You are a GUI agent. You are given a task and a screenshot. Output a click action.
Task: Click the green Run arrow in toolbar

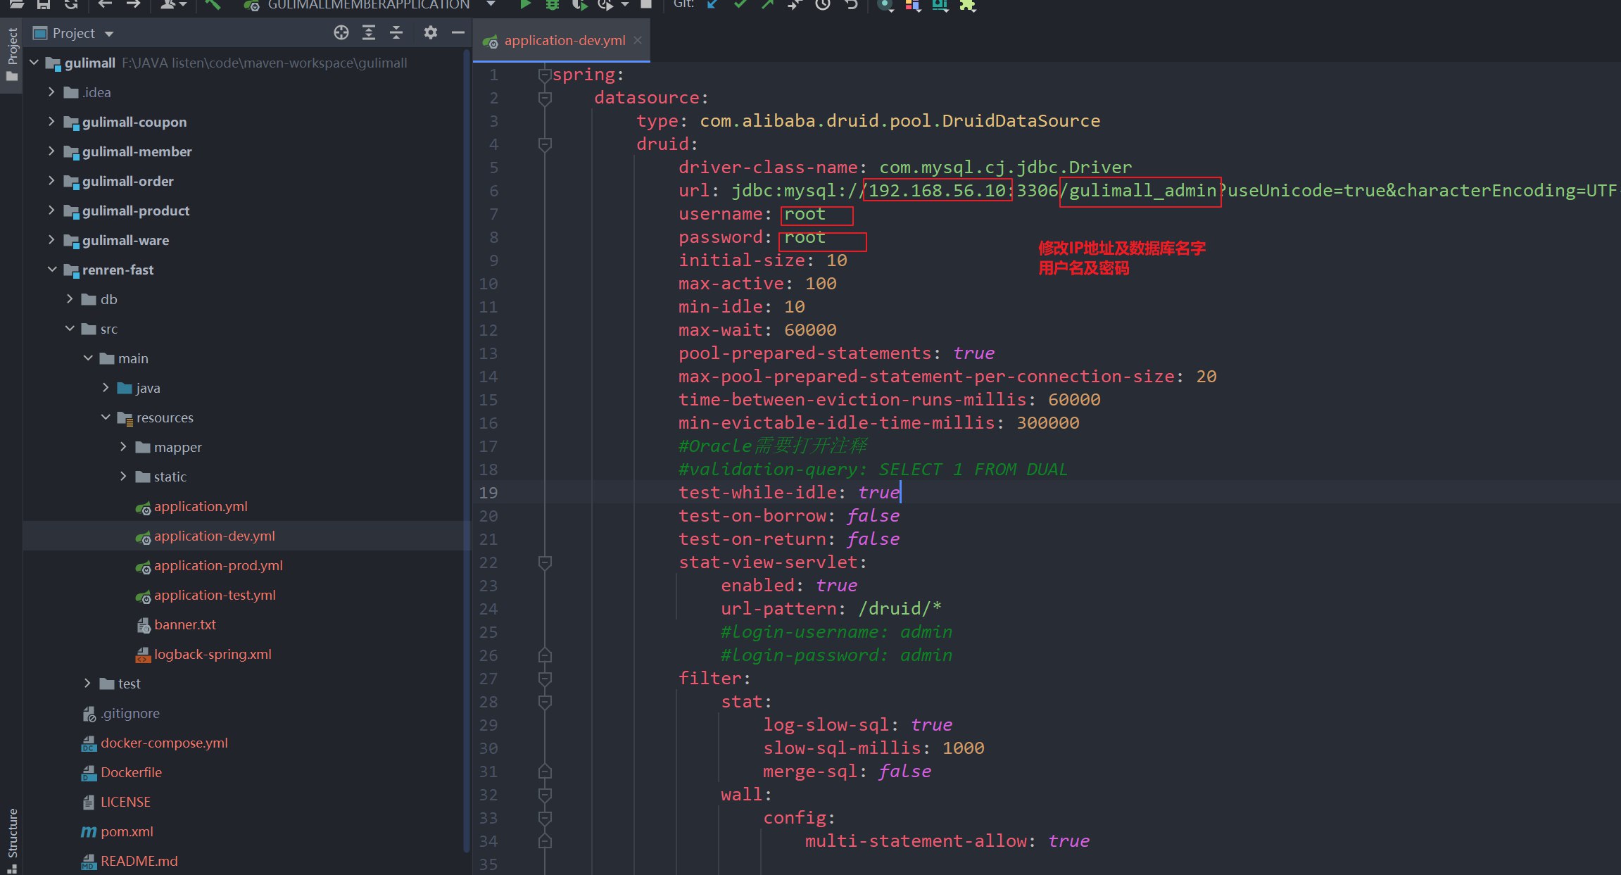tap(525, 5)
